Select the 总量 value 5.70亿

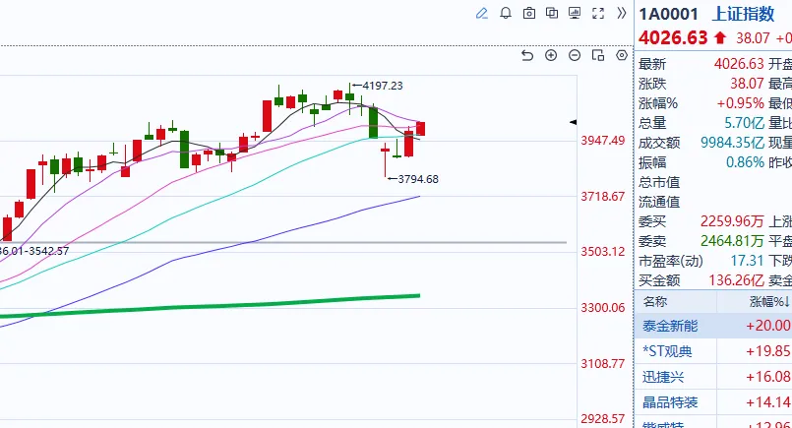click(745, 123)
